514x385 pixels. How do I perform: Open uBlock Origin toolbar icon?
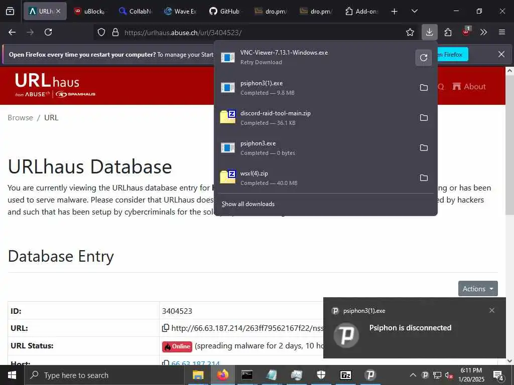(466, 32)
